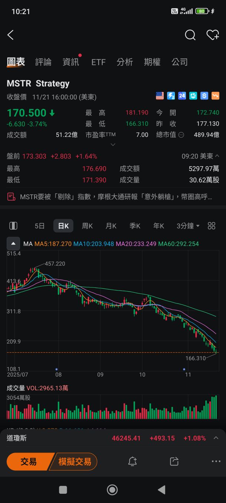Set a price alert with bell icon

pyautogui.click(x=133, y=461)
